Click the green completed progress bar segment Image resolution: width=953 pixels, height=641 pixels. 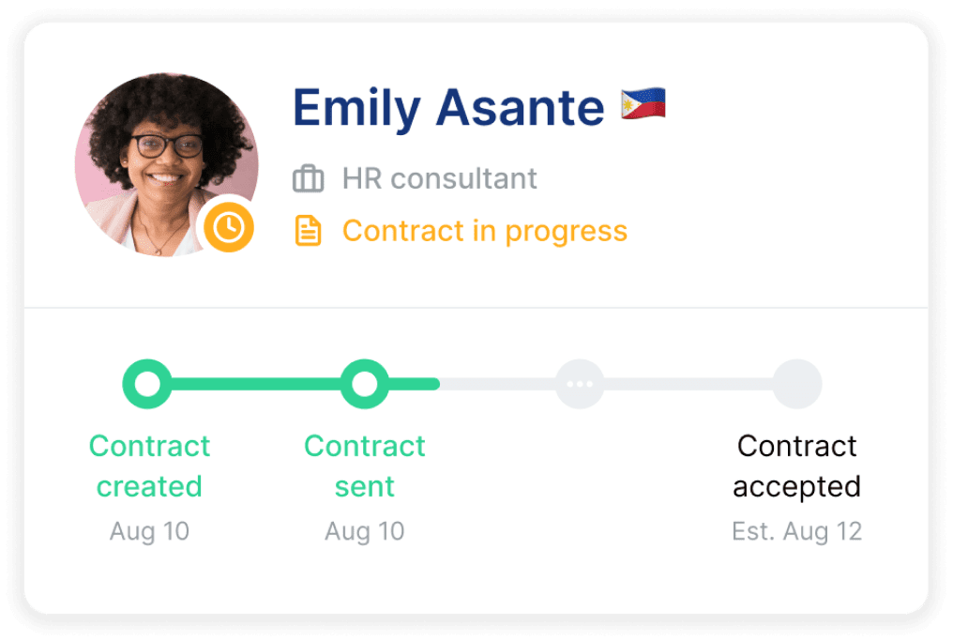[255, 384]
